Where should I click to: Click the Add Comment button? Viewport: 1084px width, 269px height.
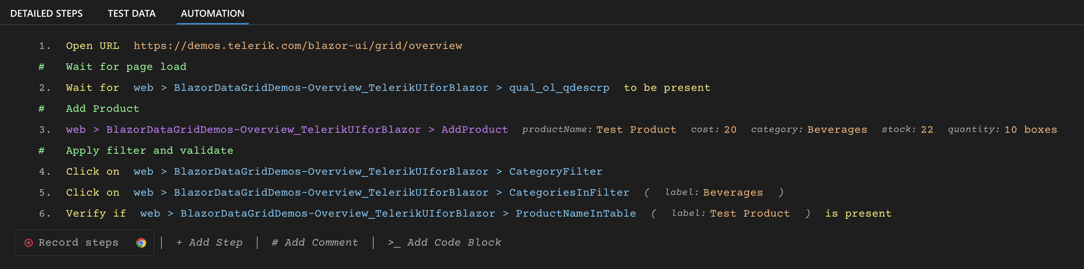click(x=315, y=242)
